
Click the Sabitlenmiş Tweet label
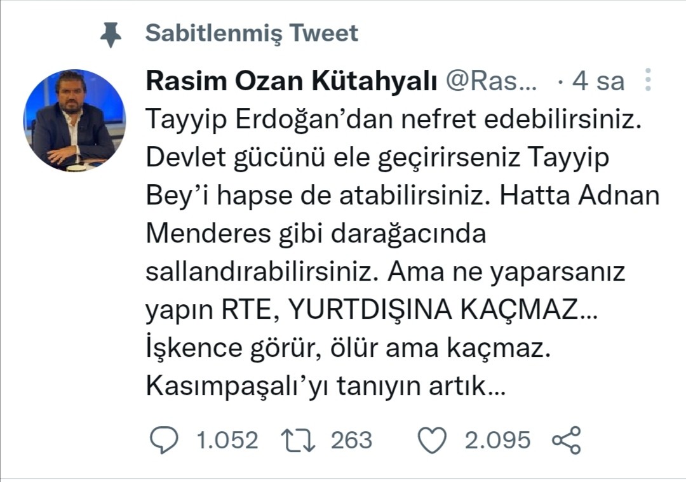tap(252, 33)
